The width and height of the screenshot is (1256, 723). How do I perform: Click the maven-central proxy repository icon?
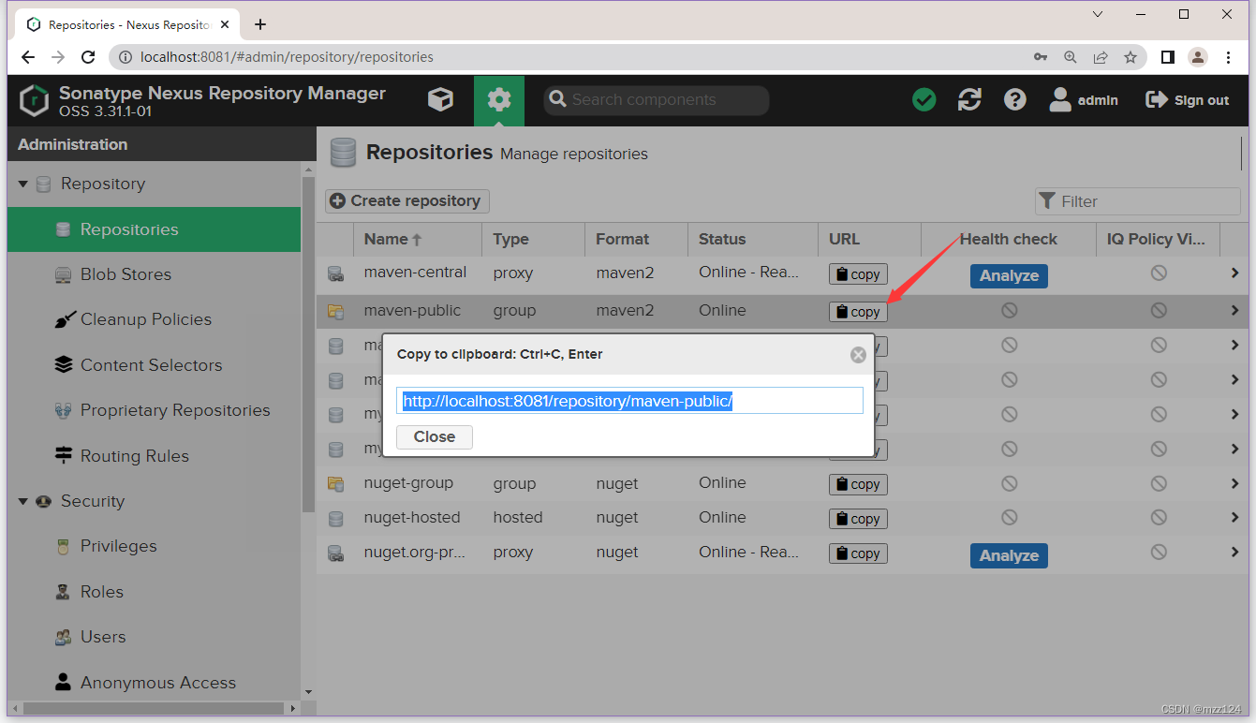pyautogui.click(x=335, y=273)
